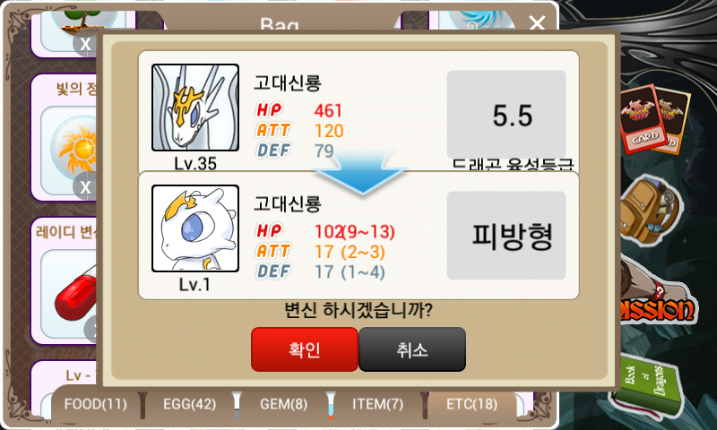
Task: Switch to the ITEM(7) tab
Action: click(377, 404)
